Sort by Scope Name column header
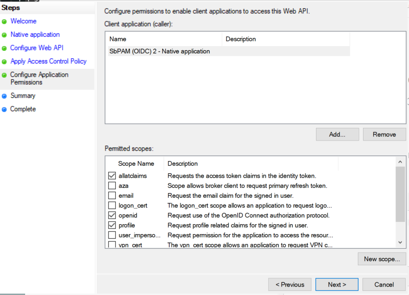 [x=136, y=164]
